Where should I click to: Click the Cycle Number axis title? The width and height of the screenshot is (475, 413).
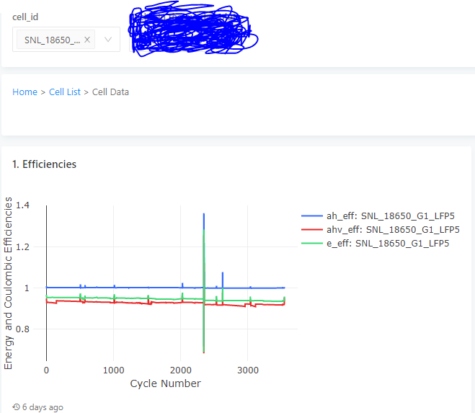coord(165,383)
